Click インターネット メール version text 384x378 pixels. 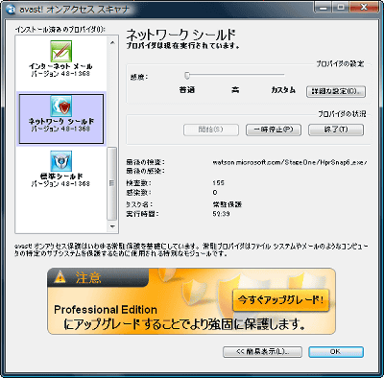tap(60, 74)
